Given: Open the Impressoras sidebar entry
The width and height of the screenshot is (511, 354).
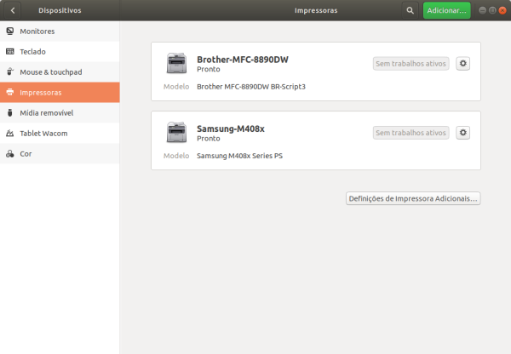Looking at the screenshot, I should coord(60,93).
